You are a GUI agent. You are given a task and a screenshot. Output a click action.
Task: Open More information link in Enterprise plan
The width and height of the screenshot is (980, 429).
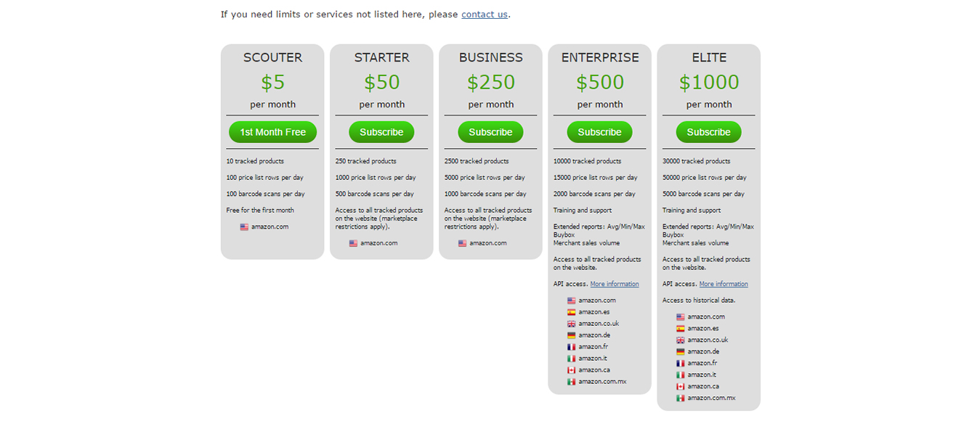point(615,285)
